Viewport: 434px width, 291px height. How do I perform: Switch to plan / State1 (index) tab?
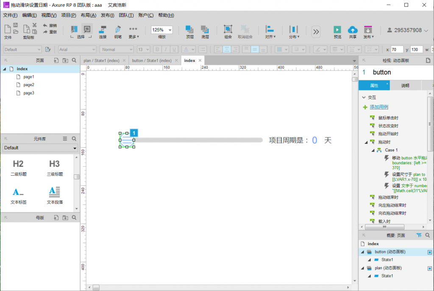(x=101, y=60)
